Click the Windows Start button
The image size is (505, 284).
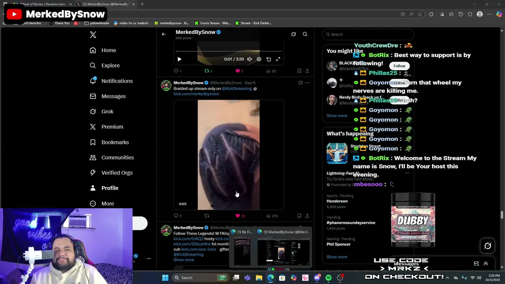[x=165, y=278]
